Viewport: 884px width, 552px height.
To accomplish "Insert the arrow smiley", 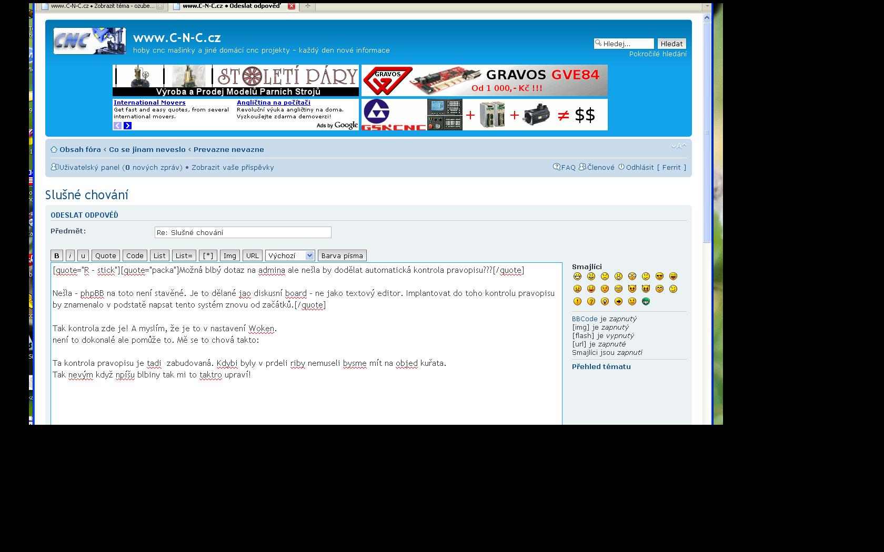I will [618, 302].
